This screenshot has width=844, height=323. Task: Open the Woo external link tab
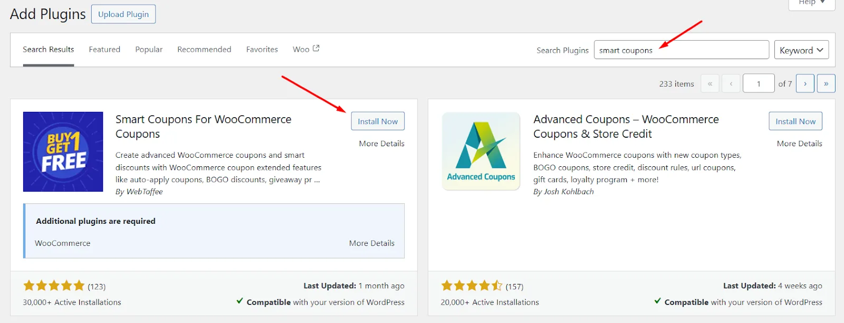point(306,49)
